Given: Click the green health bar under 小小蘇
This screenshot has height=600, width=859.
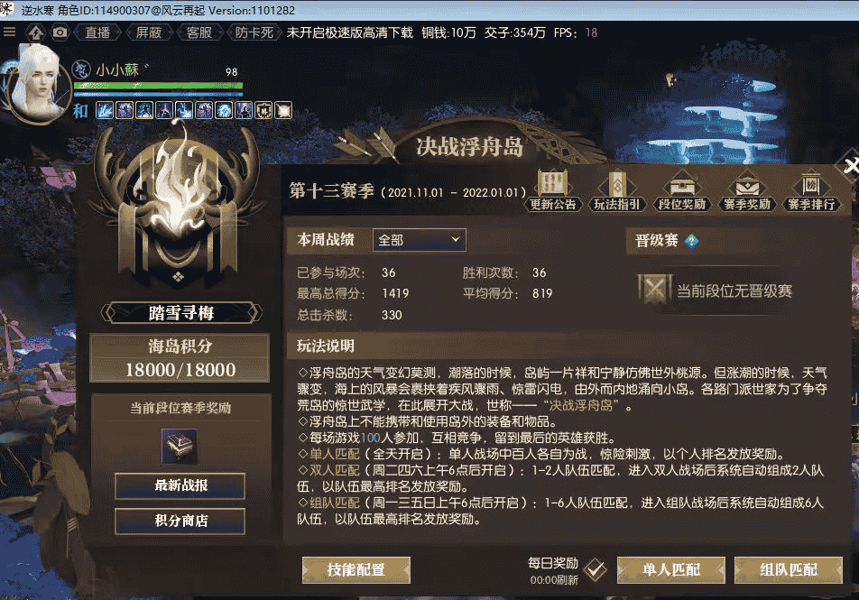Looking at the screenshot, I should tap(158, 86).
